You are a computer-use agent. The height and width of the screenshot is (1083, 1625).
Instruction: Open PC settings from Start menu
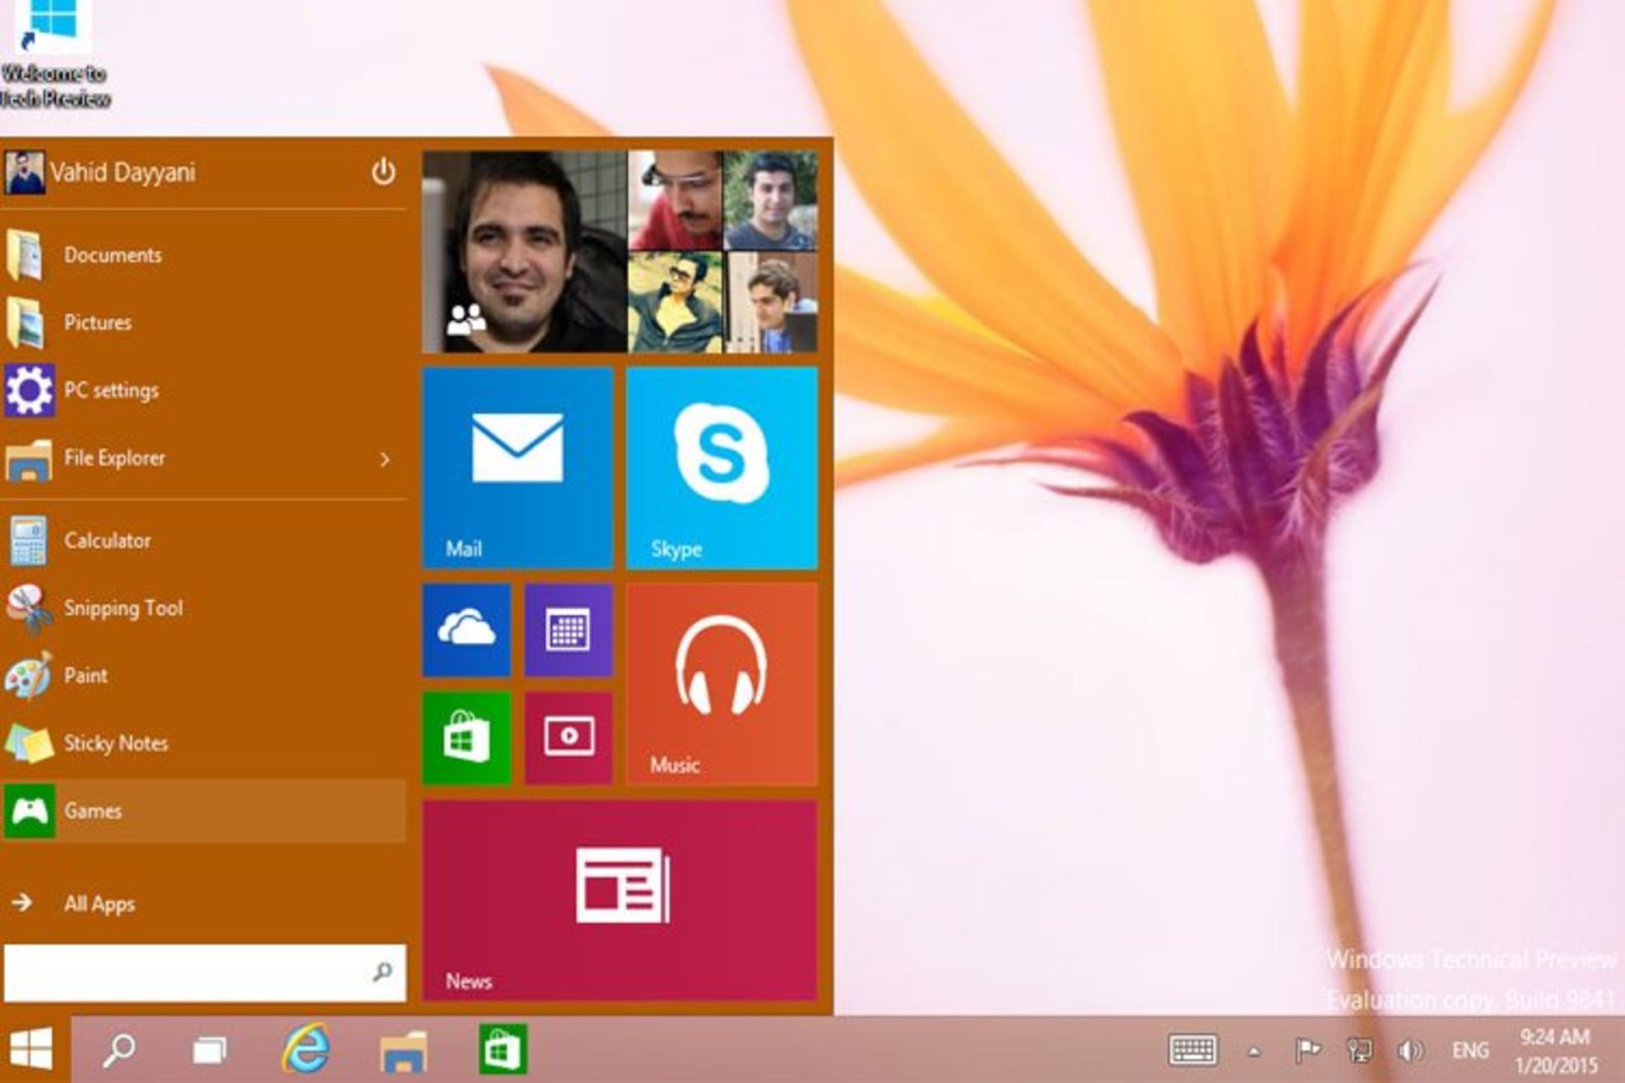(x=204, y=390)
